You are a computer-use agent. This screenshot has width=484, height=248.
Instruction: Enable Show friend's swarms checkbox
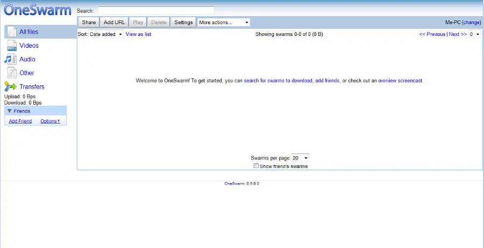point(255,166)
